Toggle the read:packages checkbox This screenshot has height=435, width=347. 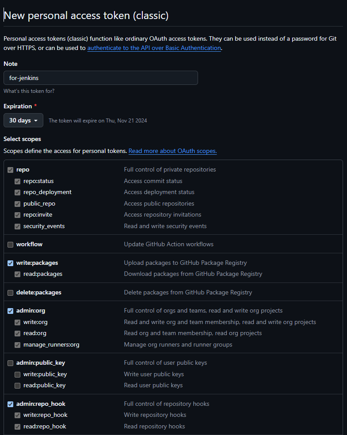18,275
